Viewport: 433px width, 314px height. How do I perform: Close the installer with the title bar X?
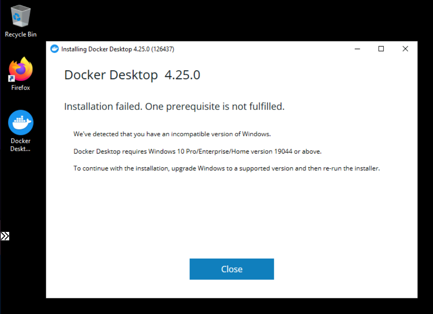point(405,49)
